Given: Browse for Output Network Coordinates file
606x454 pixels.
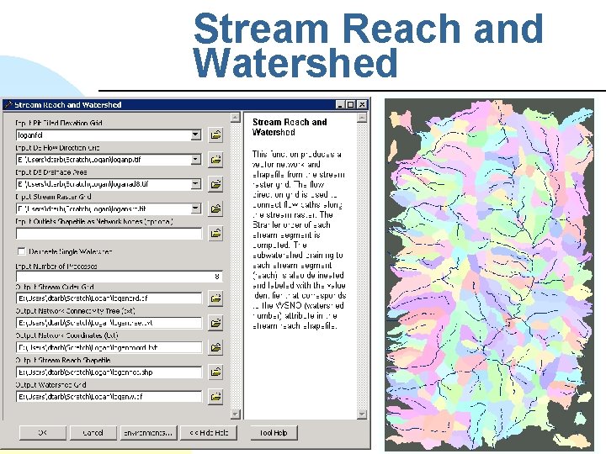Looking at the screenshot, I should point(215,347).
